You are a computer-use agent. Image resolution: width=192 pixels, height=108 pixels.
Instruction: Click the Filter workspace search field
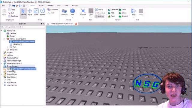23,27
